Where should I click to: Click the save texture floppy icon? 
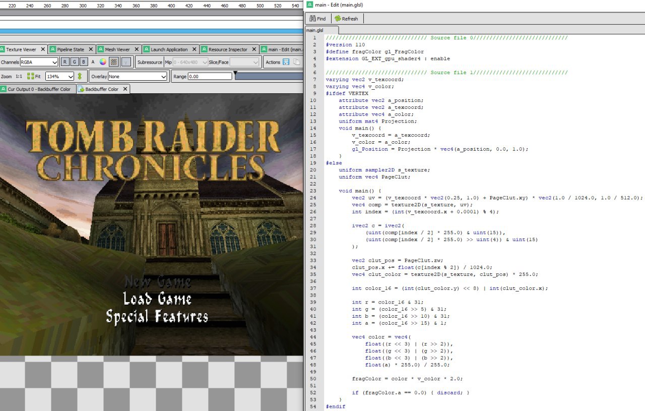coord(286,62)
